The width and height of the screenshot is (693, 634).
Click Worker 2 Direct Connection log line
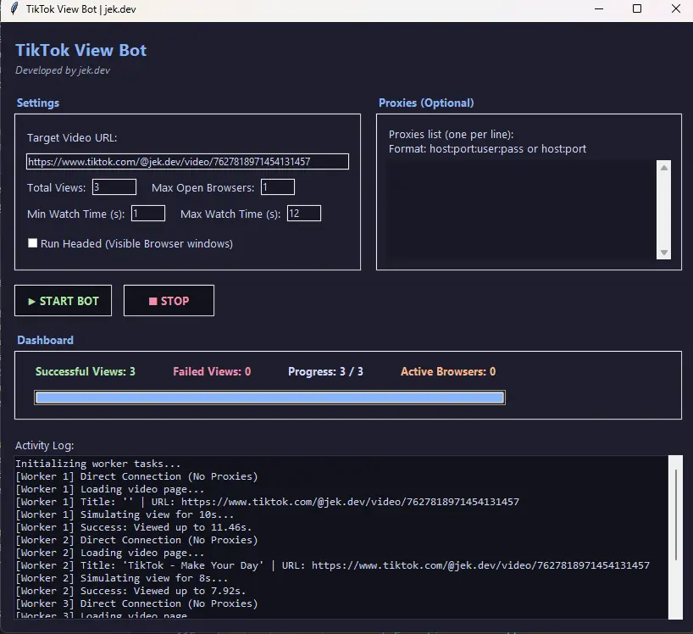[x=136, y=540]
